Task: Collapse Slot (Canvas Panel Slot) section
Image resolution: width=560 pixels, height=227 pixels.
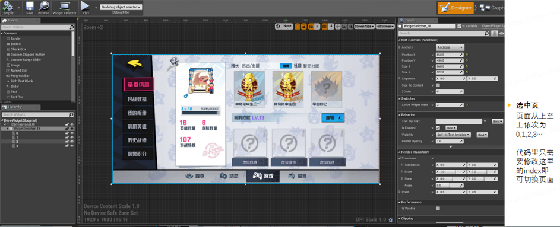Action: coord(400,40)
